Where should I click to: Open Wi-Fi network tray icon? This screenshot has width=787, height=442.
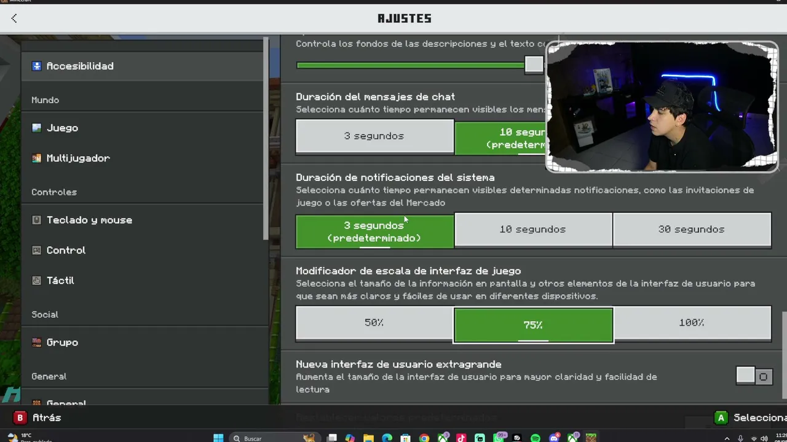754,438
